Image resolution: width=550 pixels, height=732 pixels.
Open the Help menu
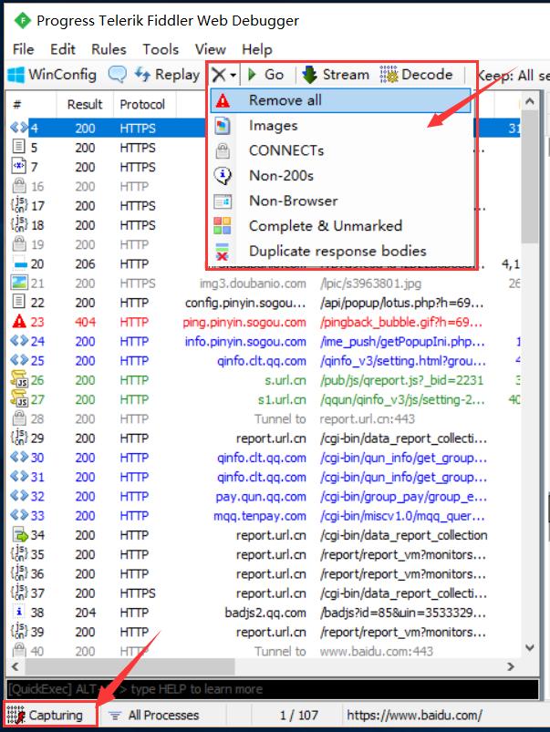click(256, 49)
